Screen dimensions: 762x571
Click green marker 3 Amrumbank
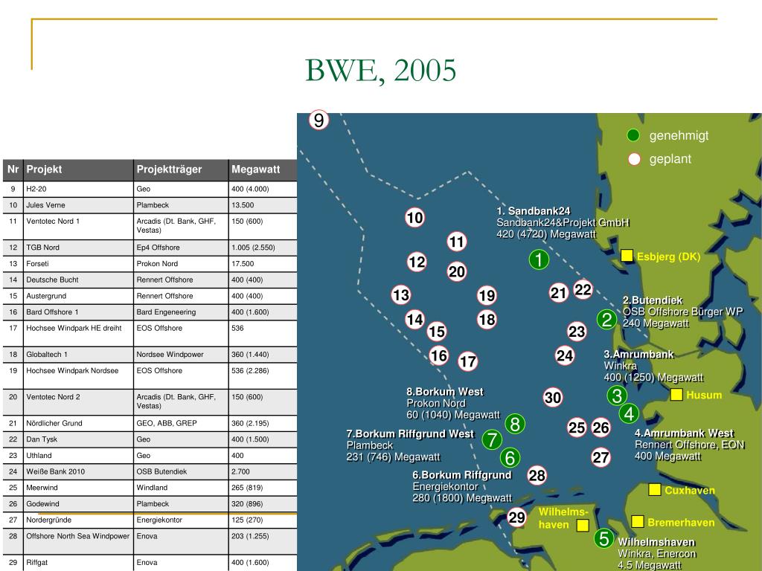point(617,396)
